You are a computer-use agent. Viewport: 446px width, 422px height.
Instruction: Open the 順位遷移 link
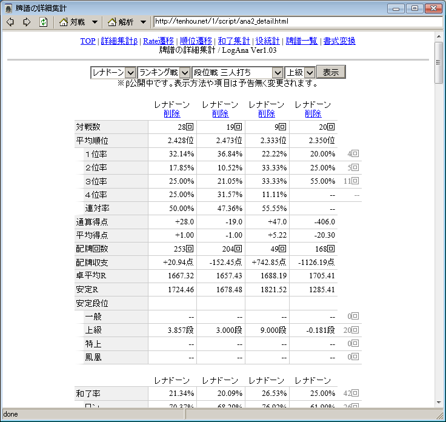196,41
